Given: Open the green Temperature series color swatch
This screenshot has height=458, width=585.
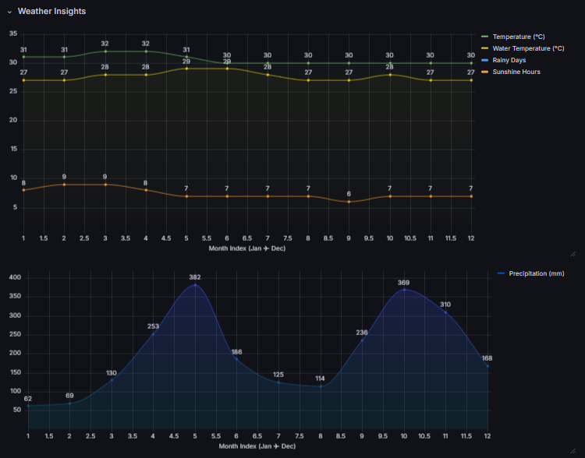Looking at the screenshot, I should pyautogui.click(x=484, y=37).
